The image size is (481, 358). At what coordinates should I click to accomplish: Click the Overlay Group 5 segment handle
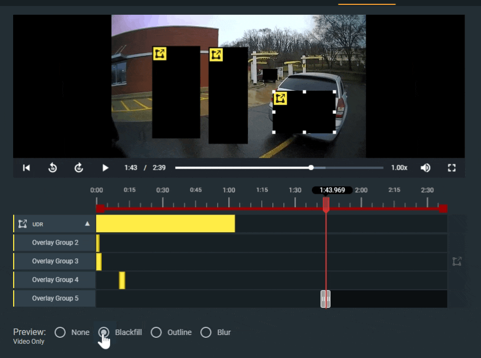pos(326,299)
